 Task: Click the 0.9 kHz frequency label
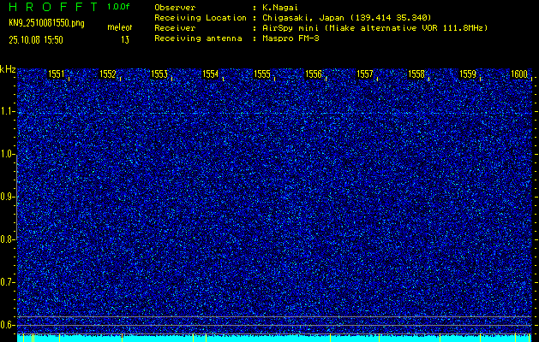(x=8, y=197)
